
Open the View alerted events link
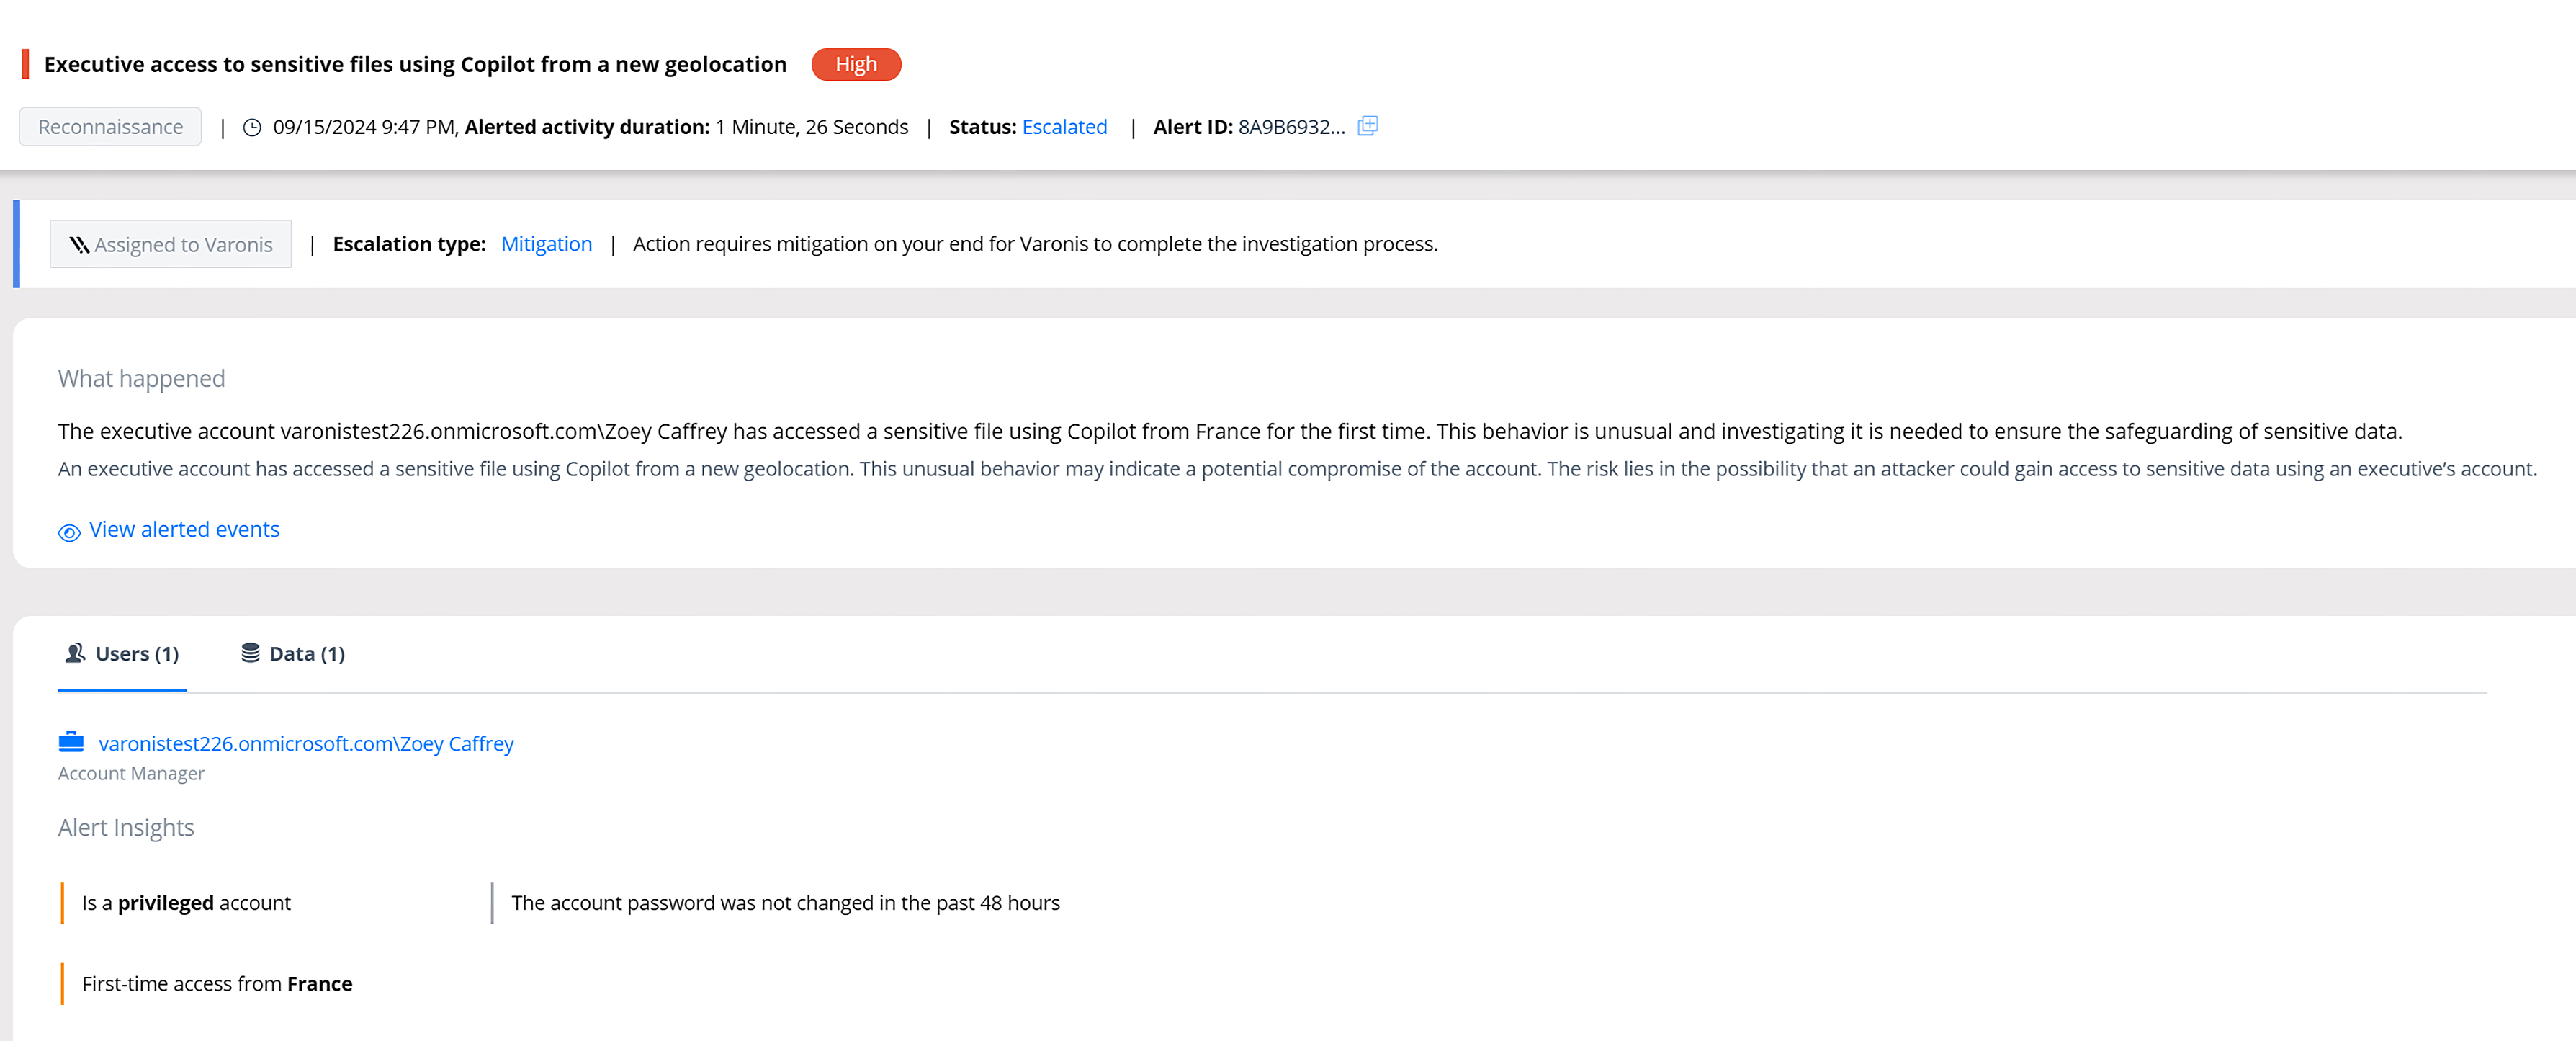(184, 530)
